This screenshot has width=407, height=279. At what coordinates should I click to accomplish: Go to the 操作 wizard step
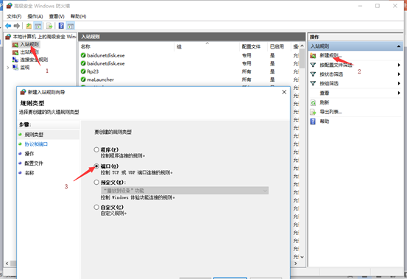29,154
